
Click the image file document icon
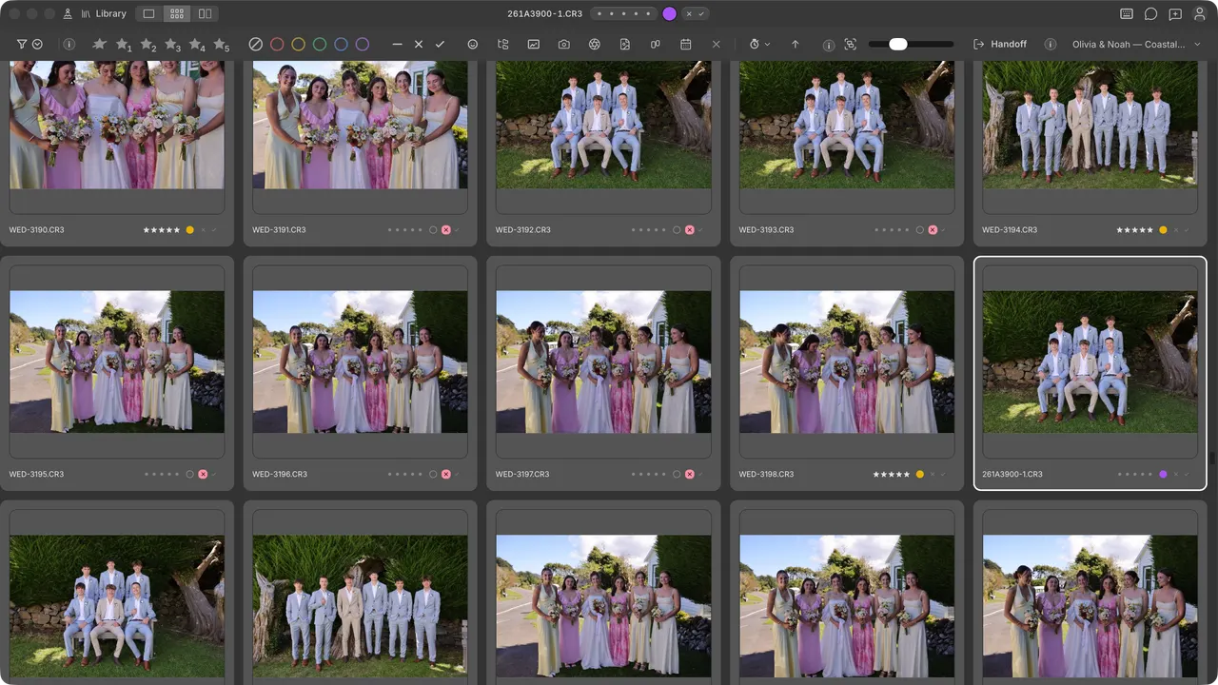(625, 45)
